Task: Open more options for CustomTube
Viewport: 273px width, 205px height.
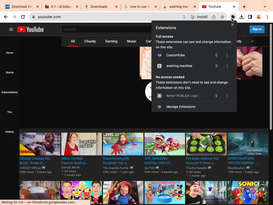Action: point(227,55)
